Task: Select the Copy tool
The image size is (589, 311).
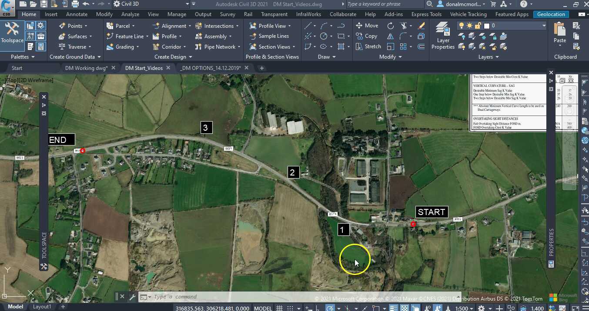Action: (367, 36)
